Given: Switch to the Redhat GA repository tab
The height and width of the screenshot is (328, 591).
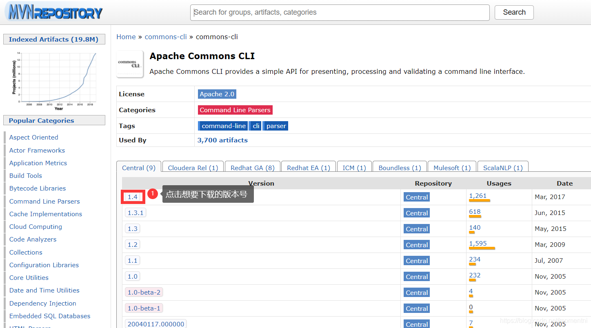Looking at the screenshot, I should 252,168.
